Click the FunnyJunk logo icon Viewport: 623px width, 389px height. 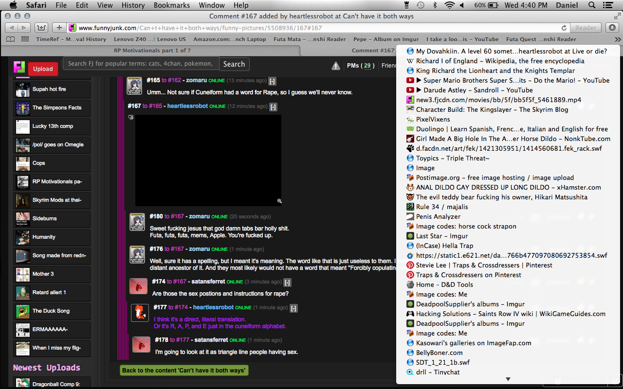(x=19, y=67)
